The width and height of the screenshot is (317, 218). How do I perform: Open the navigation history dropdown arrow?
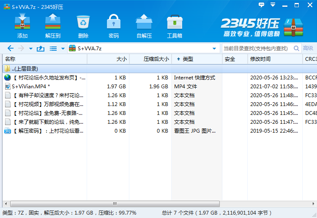(30, 49)
